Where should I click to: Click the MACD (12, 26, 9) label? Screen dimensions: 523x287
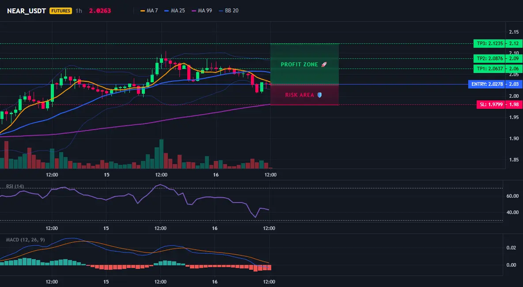(x=25, y=240)
